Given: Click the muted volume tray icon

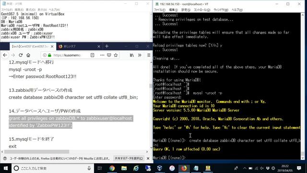Looking at the screenshot, I should (262, 168).
